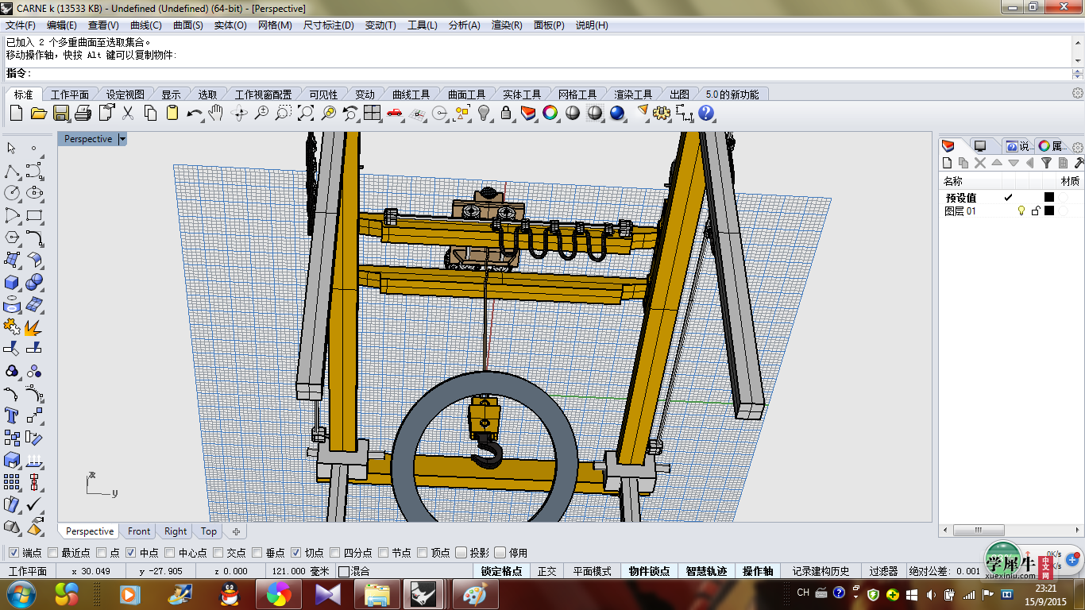Image resolution: width=1085 pixels, height=610 pixels.
Task: Click the New file icon in toolbar
Action: click(16, 114)
